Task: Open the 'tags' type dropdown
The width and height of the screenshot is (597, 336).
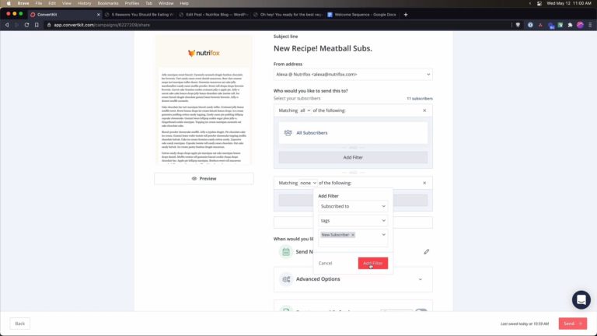Action: coord(353,221)
